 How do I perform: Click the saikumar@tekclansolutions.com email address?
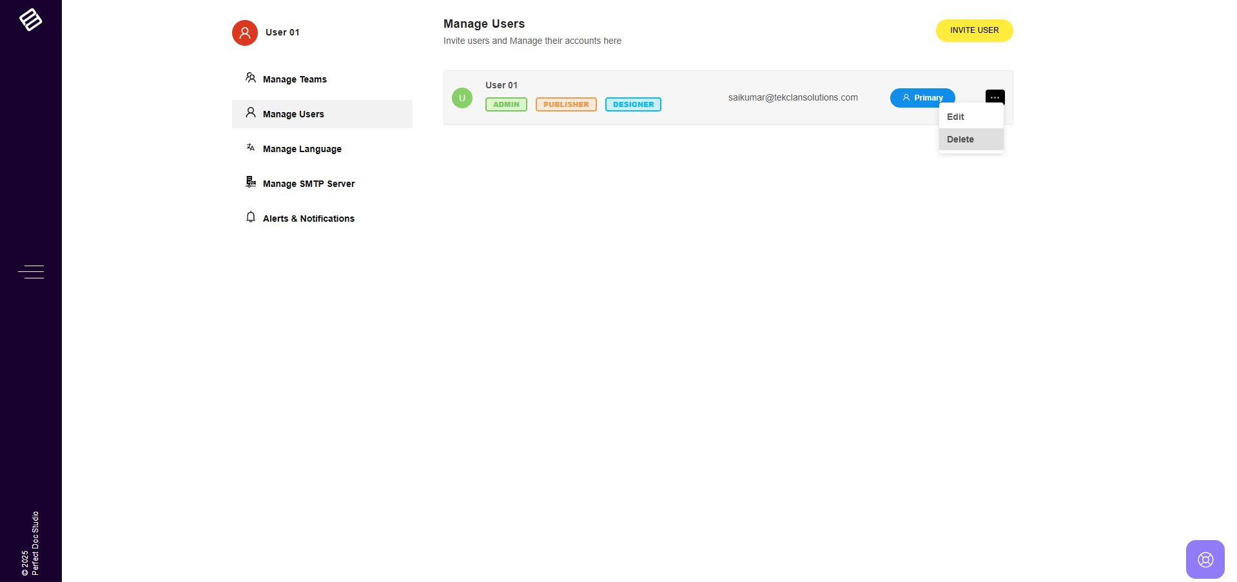point(793,98)
